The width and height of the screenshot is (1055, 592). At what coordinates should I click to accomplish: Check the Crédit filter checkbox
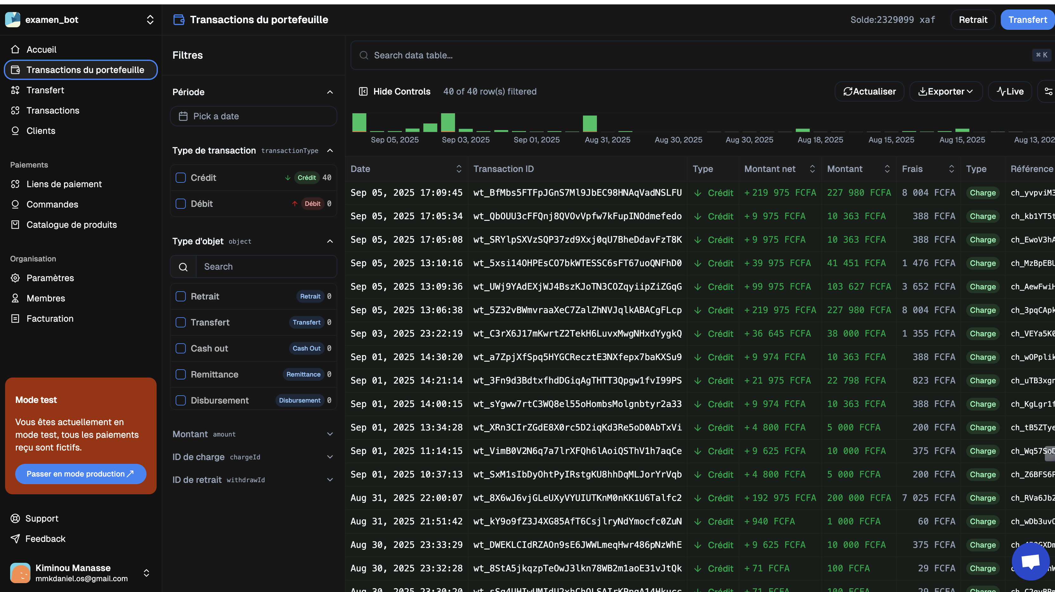click(x=181, y=178)
